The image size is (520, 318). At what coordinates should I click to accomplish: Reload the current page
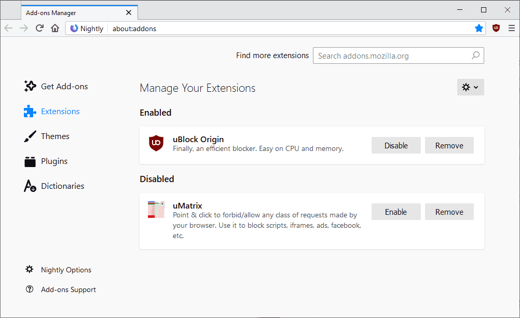(39, 28)
